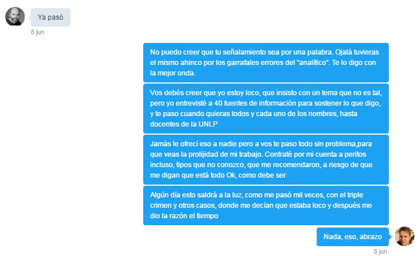Open the bald bearded sender's profile avatar
This screenshot has height=256, width=418.
15,16
